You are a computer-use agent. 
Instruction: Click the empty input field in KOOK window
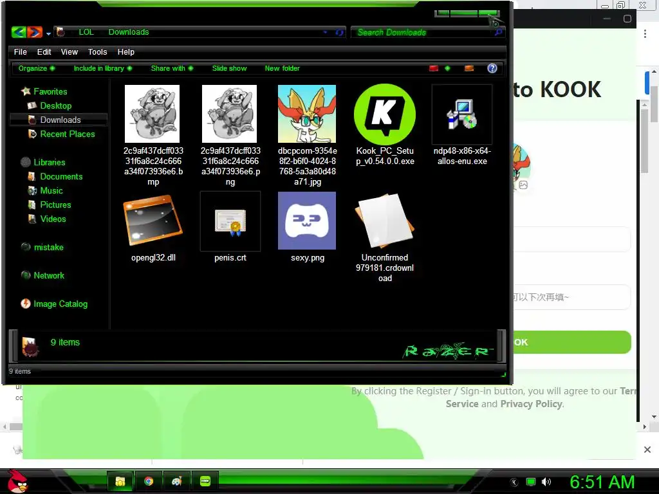pos(572,239)
